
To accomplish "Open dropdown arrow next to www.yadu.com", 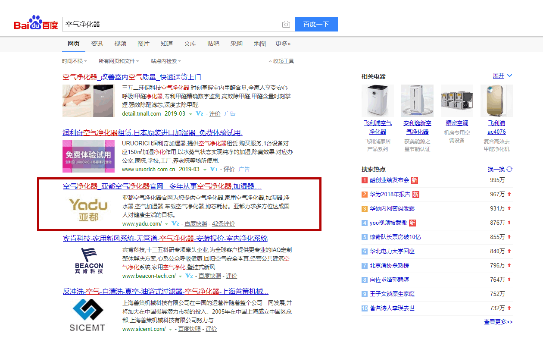I will point(166,224).
